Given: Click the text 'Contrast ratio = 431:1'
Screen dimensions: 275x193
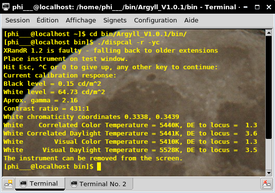Looking at the screenshot, I should (x=46, y=109).
